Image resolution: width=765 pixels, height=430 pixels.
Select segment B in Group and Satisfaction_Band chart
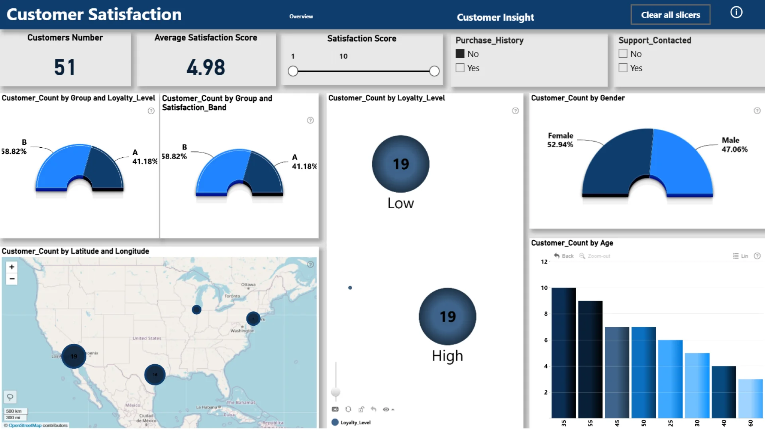click(x=220, y=172)
